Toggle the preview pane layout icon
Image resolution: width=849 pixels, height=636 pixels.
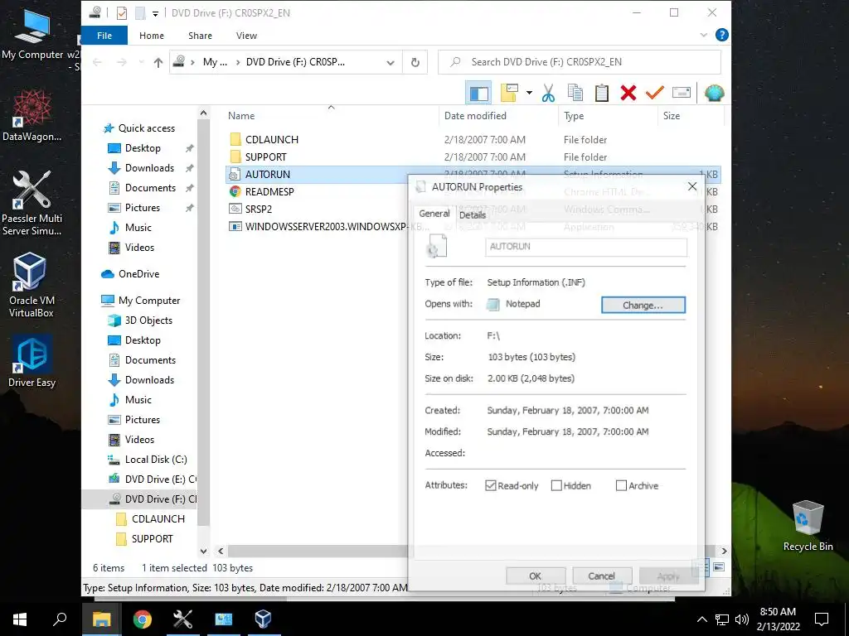pos(478,93)
